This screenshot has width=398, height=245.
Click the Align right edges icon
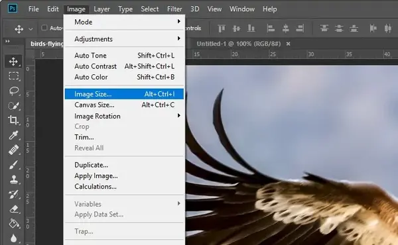coord(300,28)
